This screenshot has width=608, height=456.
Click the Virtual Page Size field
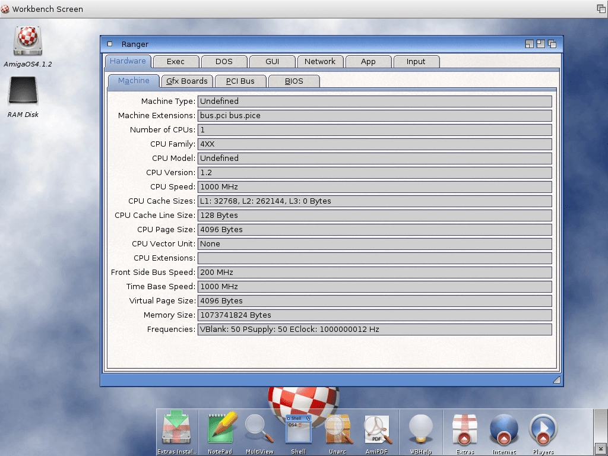coord(375,301)
